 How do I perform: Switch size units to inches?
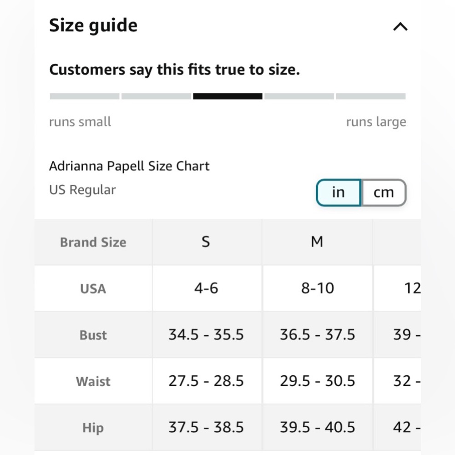[339, 192]
